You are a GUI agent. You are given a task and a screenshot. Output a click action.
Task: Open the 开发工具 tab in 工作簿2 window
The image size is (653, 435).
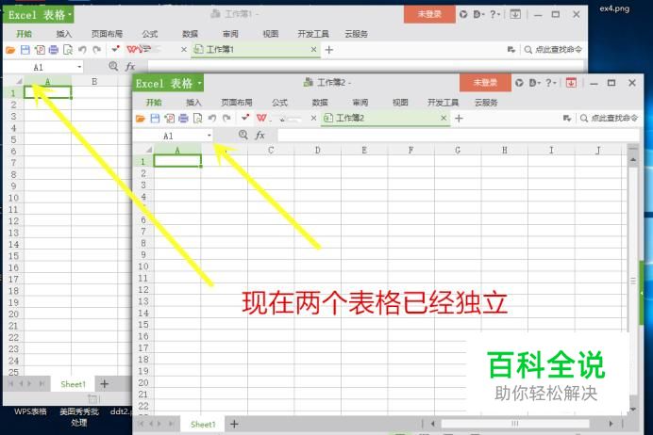tap(443, 103)
